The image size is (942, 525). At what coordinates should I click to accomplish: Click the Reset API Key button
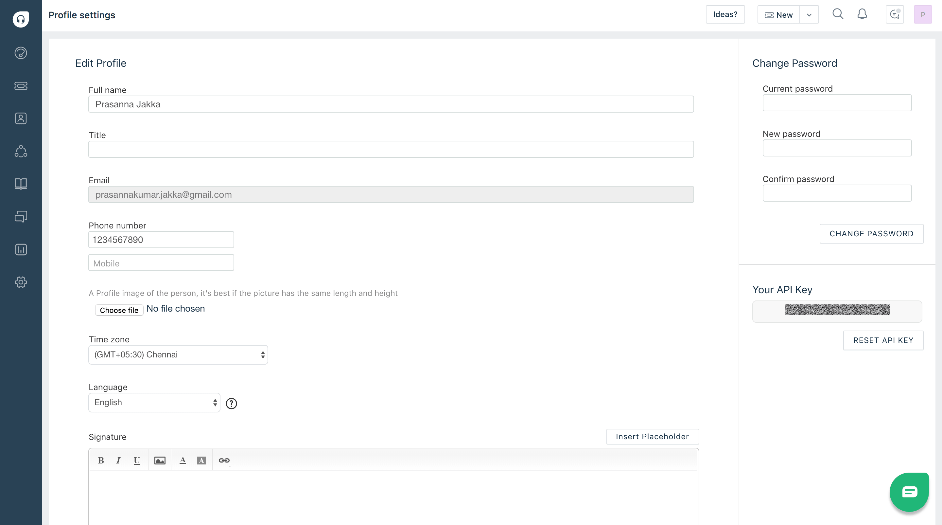[883, 340]
